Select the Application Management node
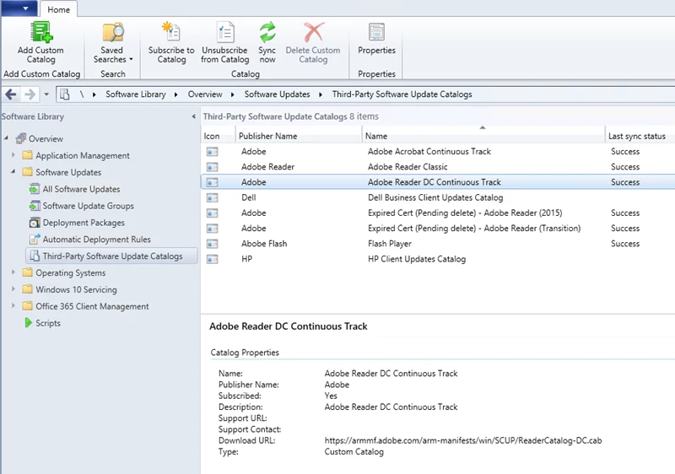The width and height of the screenshot is (675, 474). 82,156
